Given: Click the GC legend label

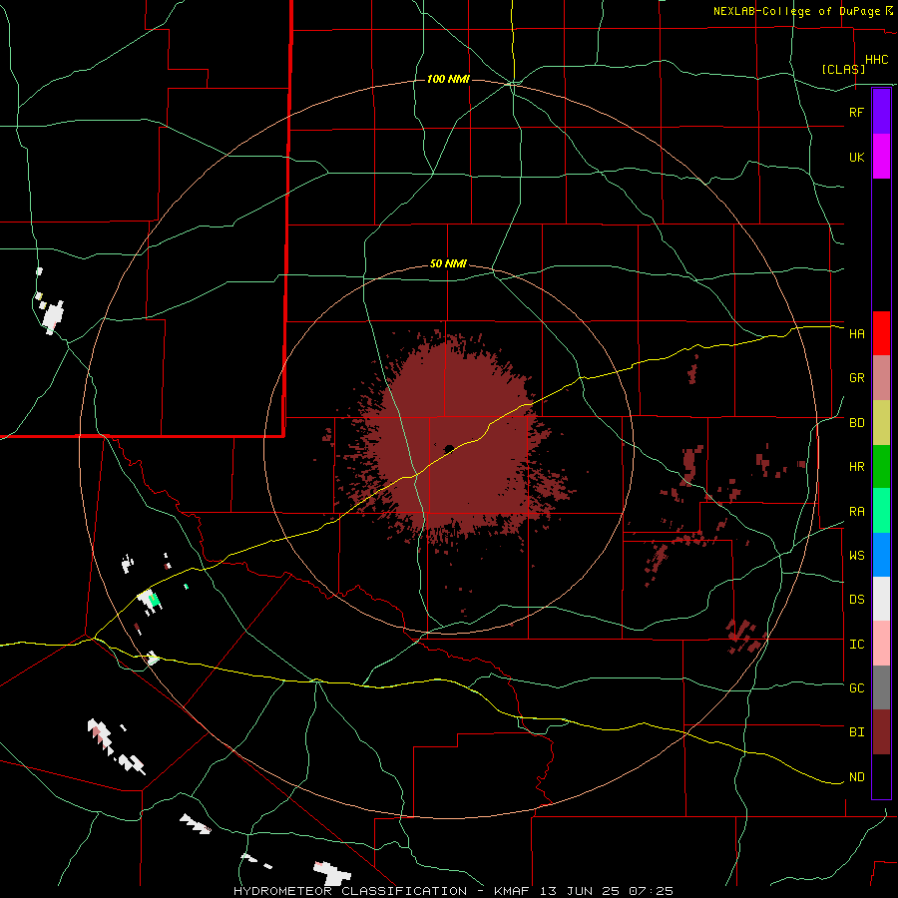Looking at the screenshot, I should pos(856,688).
